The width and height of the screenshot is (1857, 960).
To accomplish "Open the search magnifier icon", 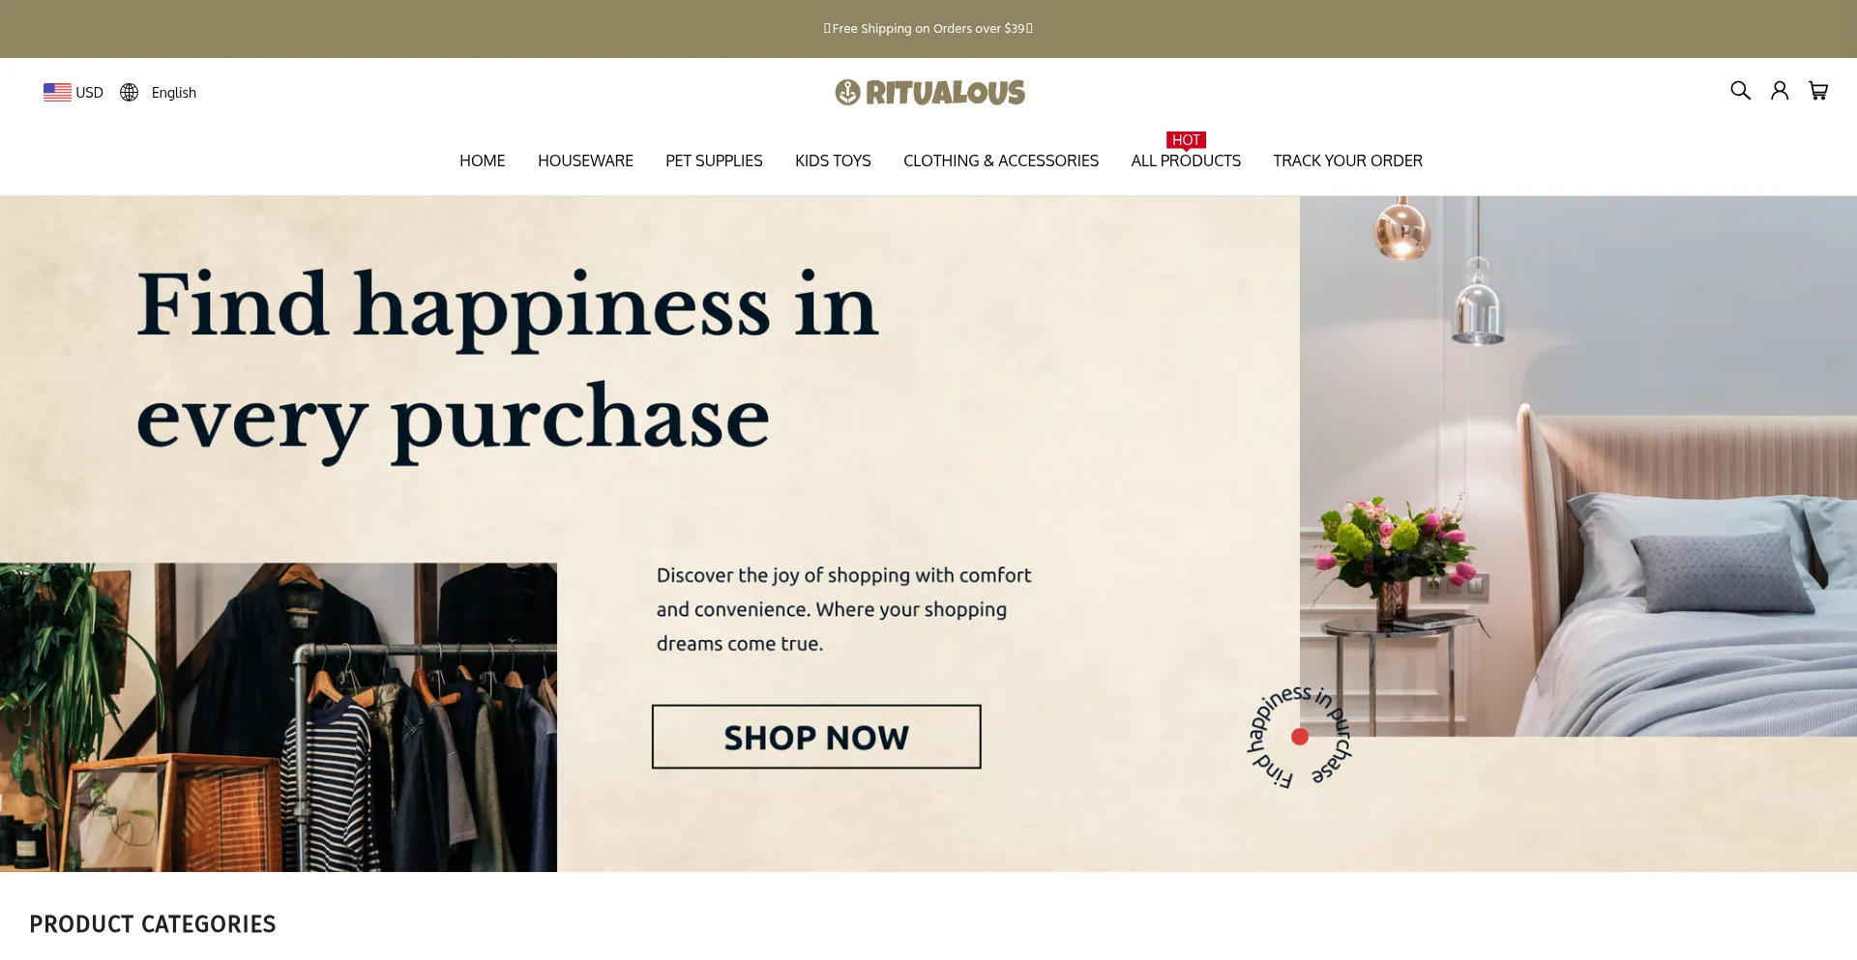I will coord(1740,91).
